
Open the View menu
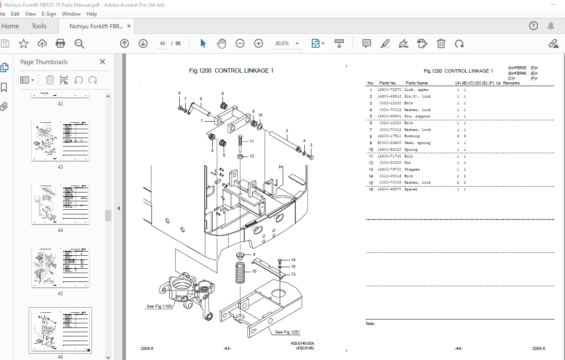(30, 14)
